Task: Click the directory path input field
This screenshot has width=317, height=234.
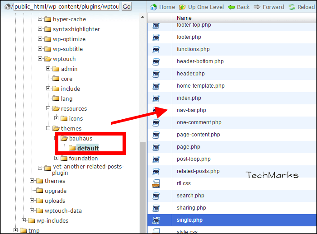Action: point(66,7)
